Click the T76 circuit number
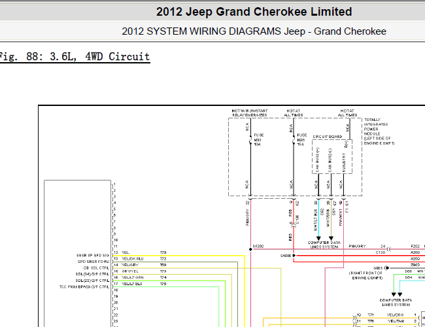Screen dimensions: 425x327 371,321
